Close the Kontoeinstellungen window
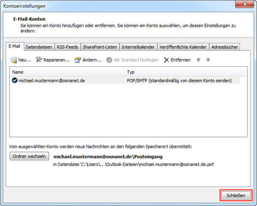This screenshot has height=206, width=257. (245, 4)
